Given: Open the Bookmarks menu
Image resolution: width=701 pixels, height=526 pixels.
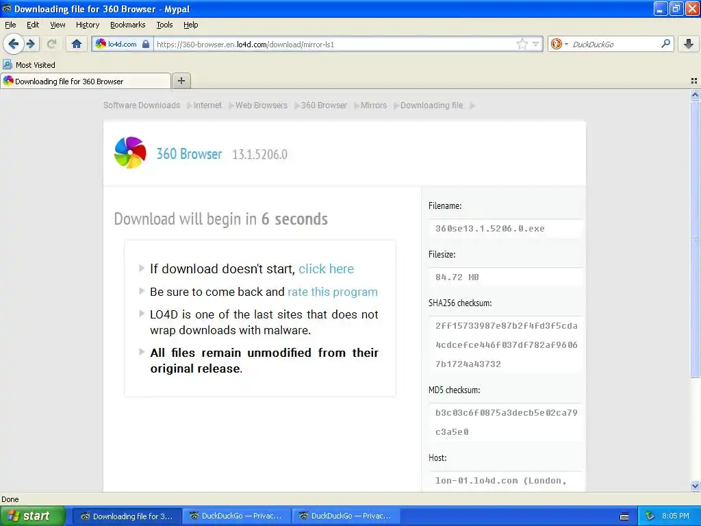Looking at the screenshot, I should [x=128, y=25].
